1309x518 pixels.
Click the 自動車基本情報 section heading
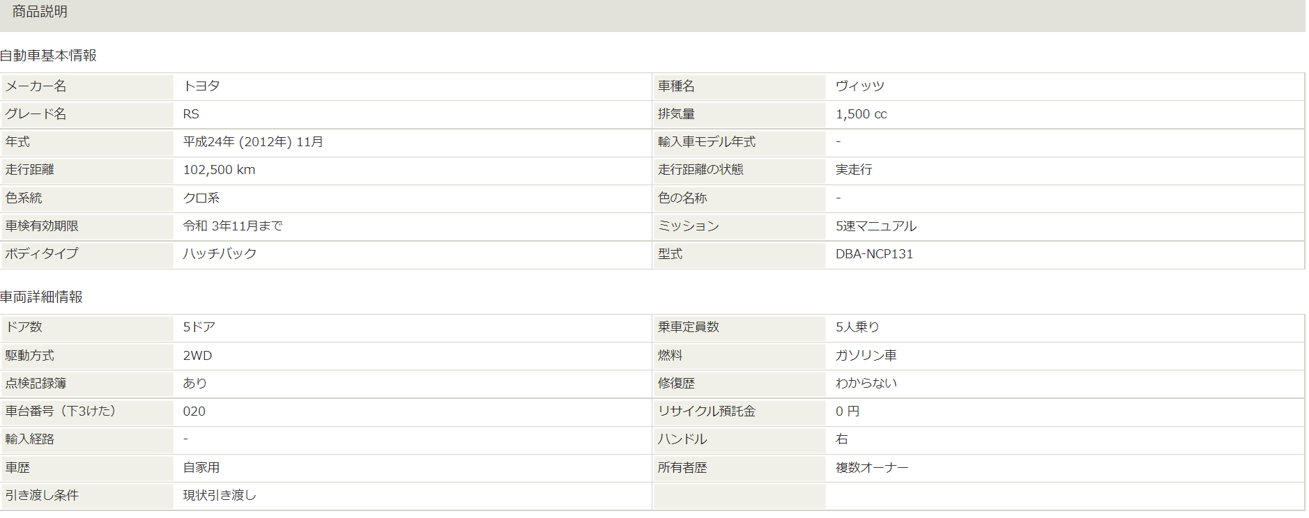click(48, 56)
